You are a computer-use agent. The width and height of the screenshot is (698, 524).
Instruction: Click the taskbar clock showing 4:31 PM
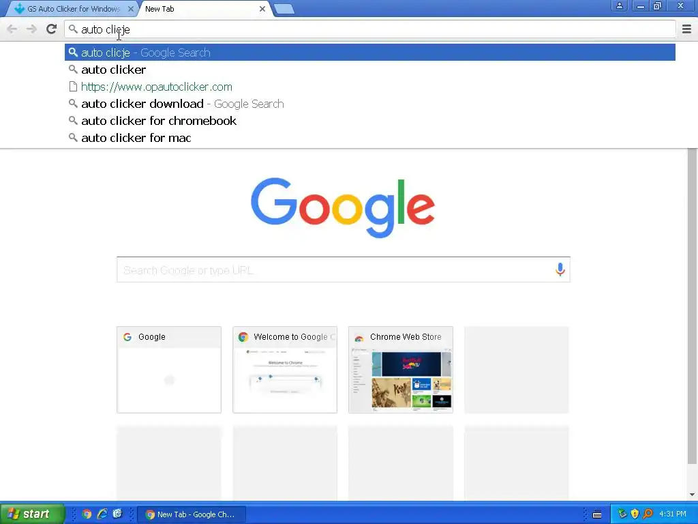pyautogui.click(x=673, y=514)
